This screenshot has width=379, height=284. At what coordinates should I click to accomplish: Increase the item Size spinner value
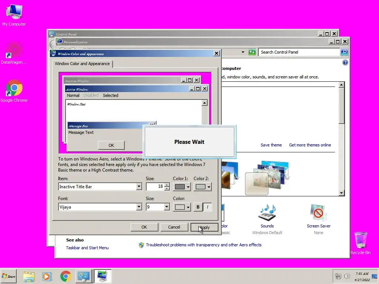[x=167, y=185]
